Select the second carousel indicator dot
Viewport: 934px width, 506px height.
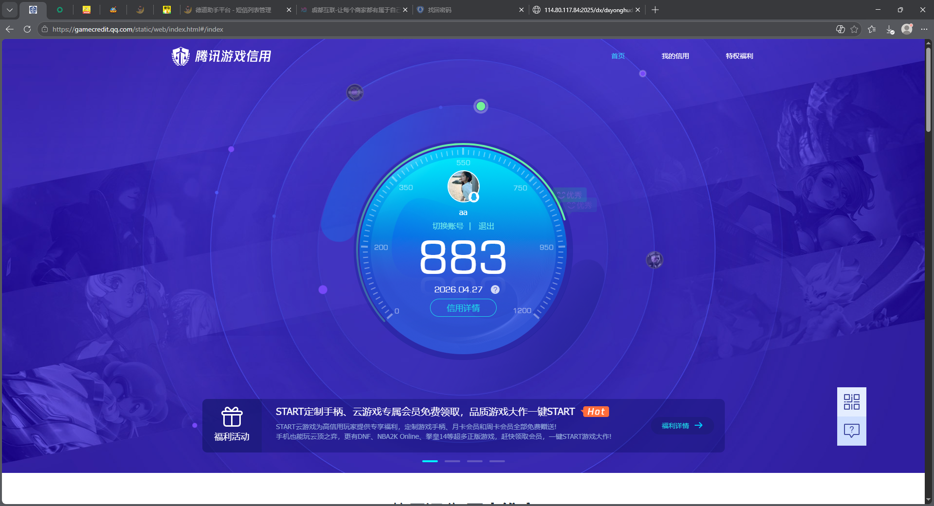click(x=452, y=461)
